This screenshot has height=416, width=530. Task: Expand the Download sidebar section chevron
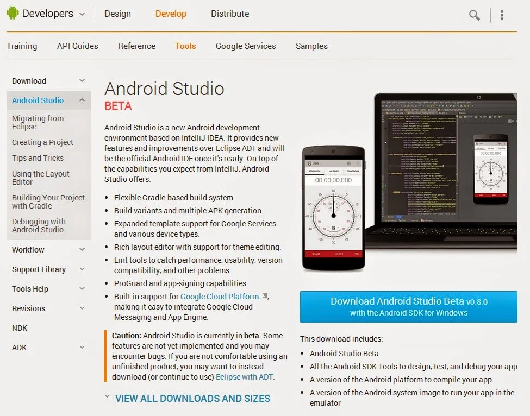click(x=82, y=81)
